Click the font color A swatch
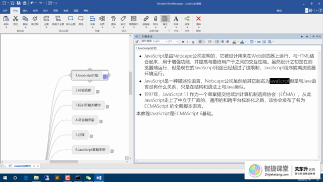The width and height of the screenshot is (323, 182). coord(242,41)
